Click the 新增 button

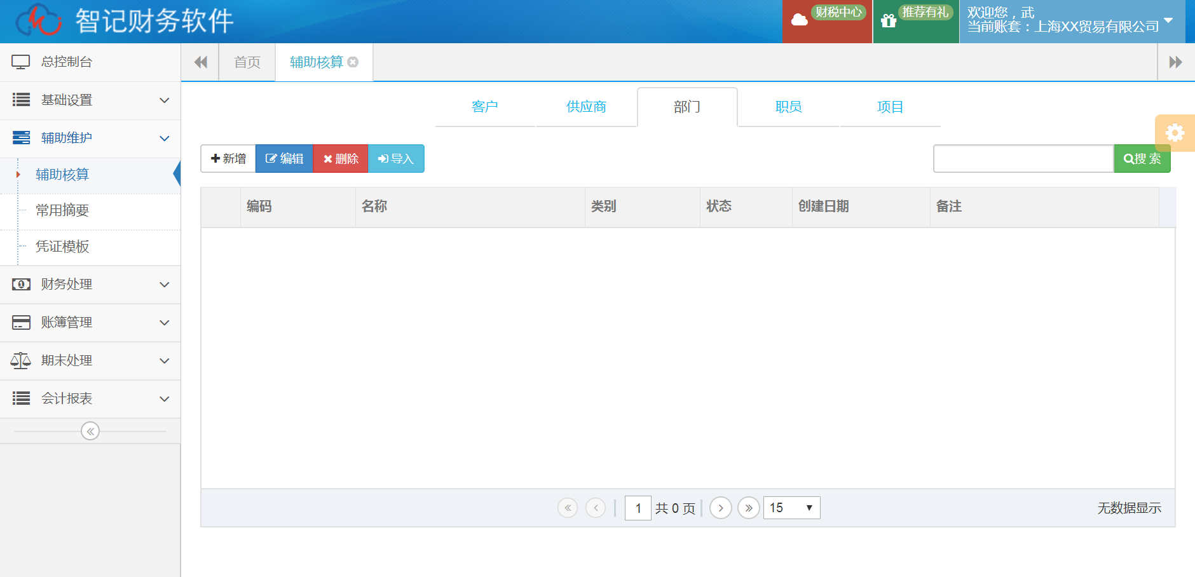click(228, 159)
